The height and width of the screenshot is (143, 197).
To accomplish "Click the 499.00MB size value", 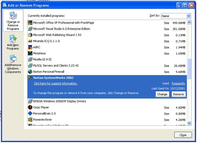I will tap(179, 23).
